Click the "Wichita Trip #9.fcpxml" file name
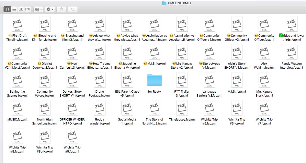The width and height of the screenshot is (306, 163). coord(72,149)
